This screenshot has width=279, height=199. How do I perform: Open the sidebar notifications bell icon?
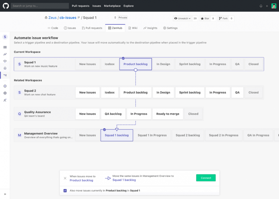(5, 68)
